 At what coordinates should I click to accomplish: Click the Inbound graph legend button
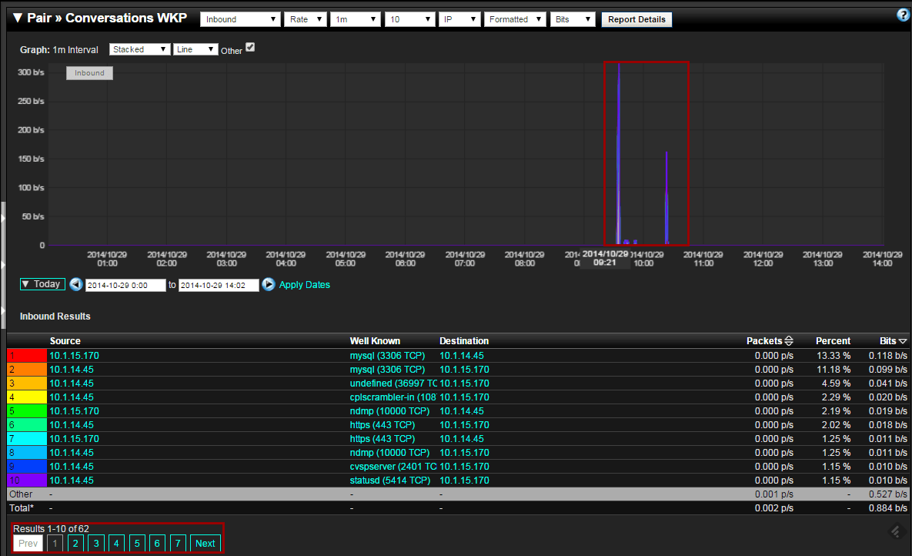click(x=89, y=73)
